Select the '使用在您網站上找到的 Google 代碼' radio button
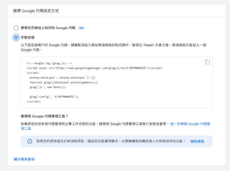Viewport: 230px width, 171px height. click(x=16, y=28)
